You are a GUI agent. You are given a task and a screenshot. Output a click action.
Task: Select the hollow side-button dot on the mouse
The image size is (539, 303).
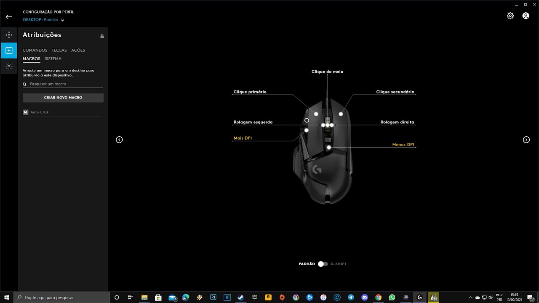point(307,120)
